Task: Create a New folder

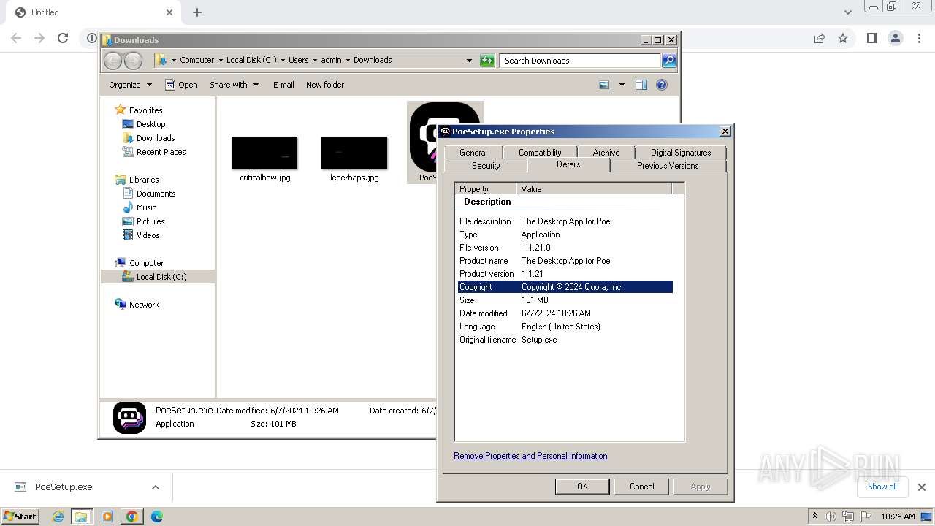Action: click(x=325, y=85)
